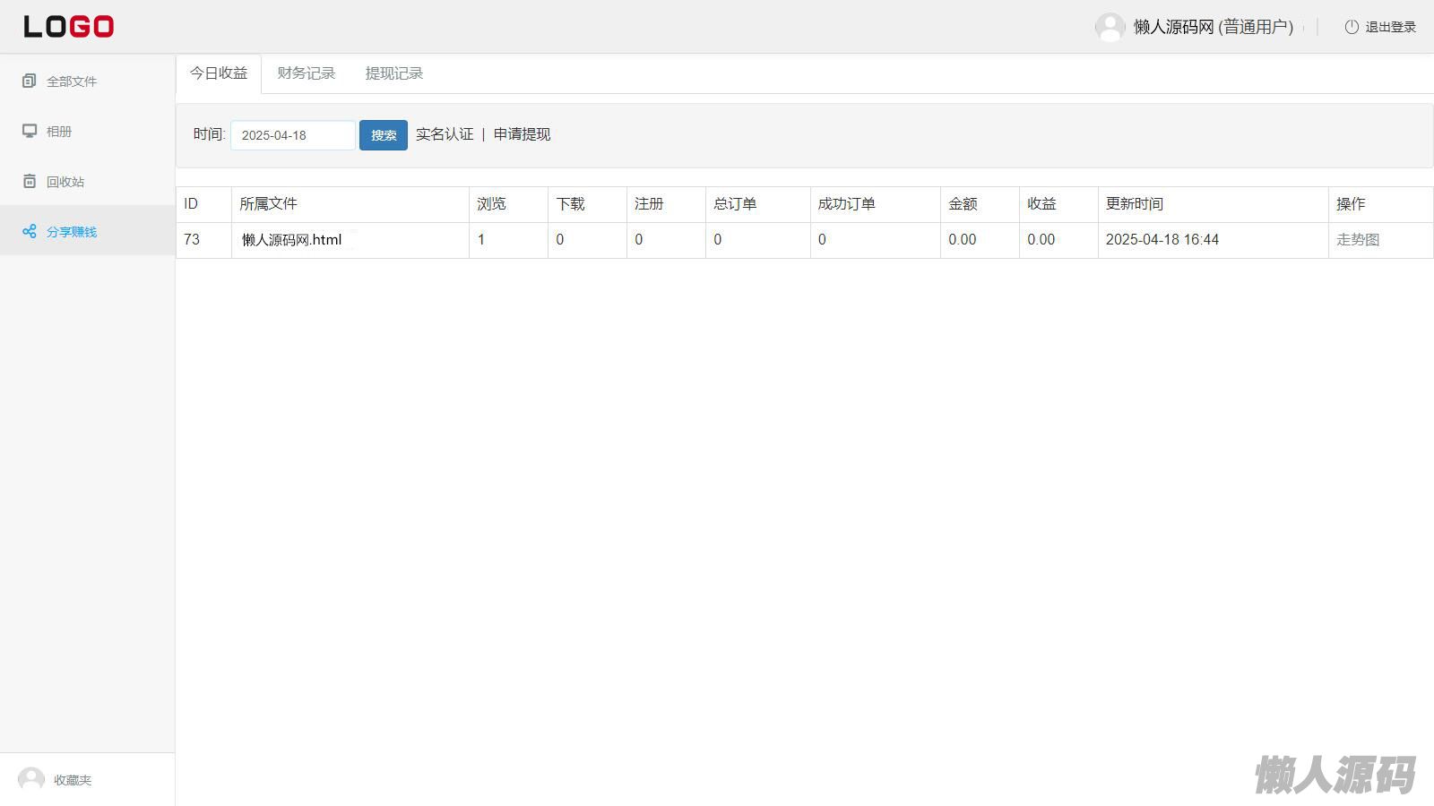Click the Recycle Bin (回收站) trash icon
The height and width of the screenshot is (806, 1434).
tap(30, 182)
